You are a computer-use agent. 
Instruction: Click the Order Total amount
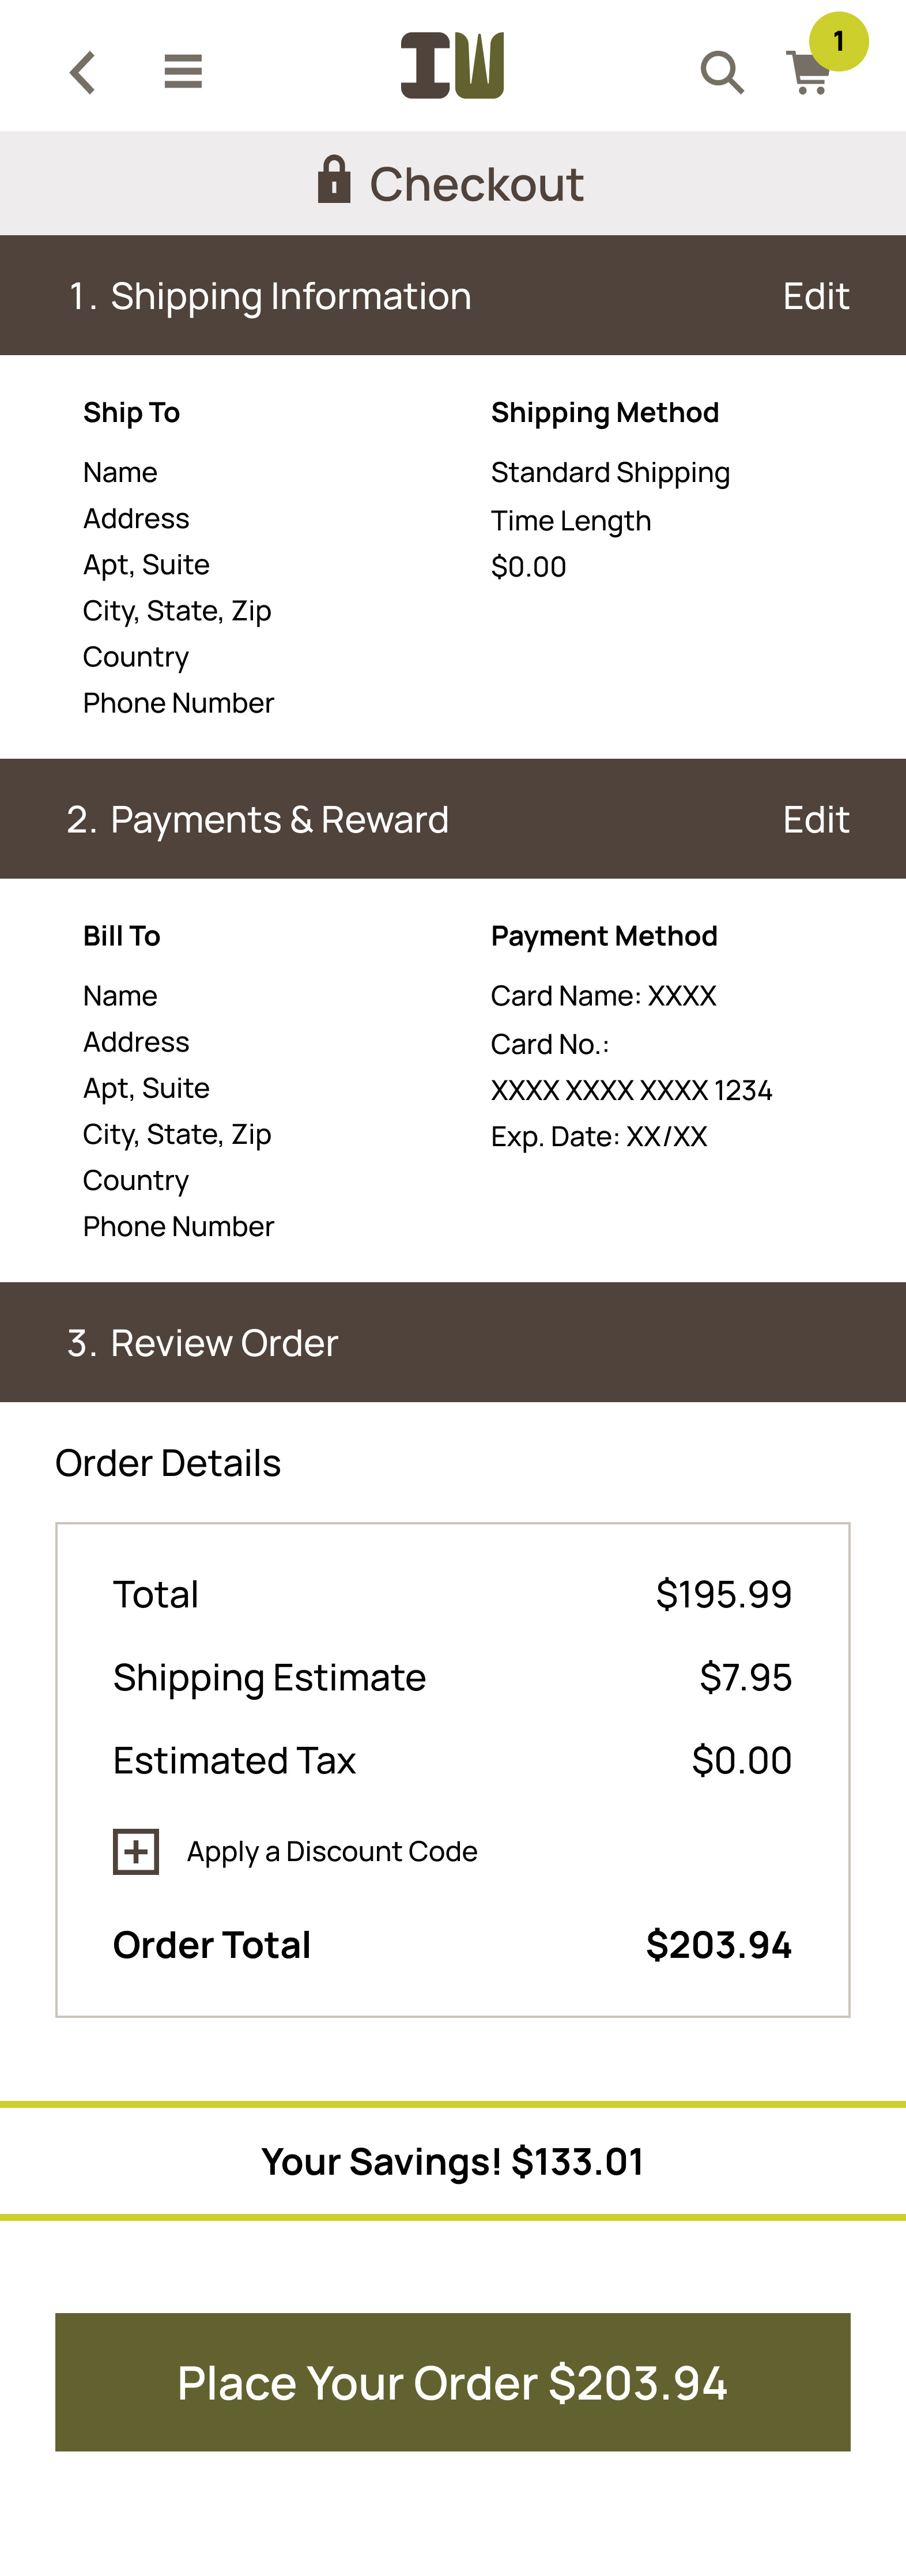coord(718,1945)
